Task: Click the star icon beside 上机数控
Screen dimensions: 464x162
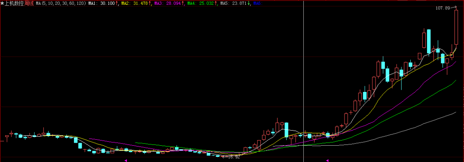Action: 3,3
